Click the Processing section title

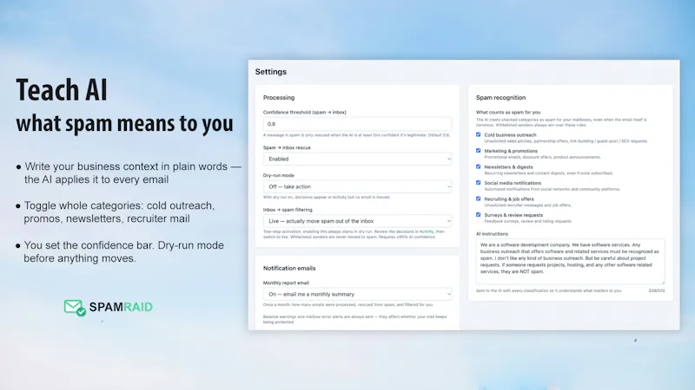tap(279, 98)
